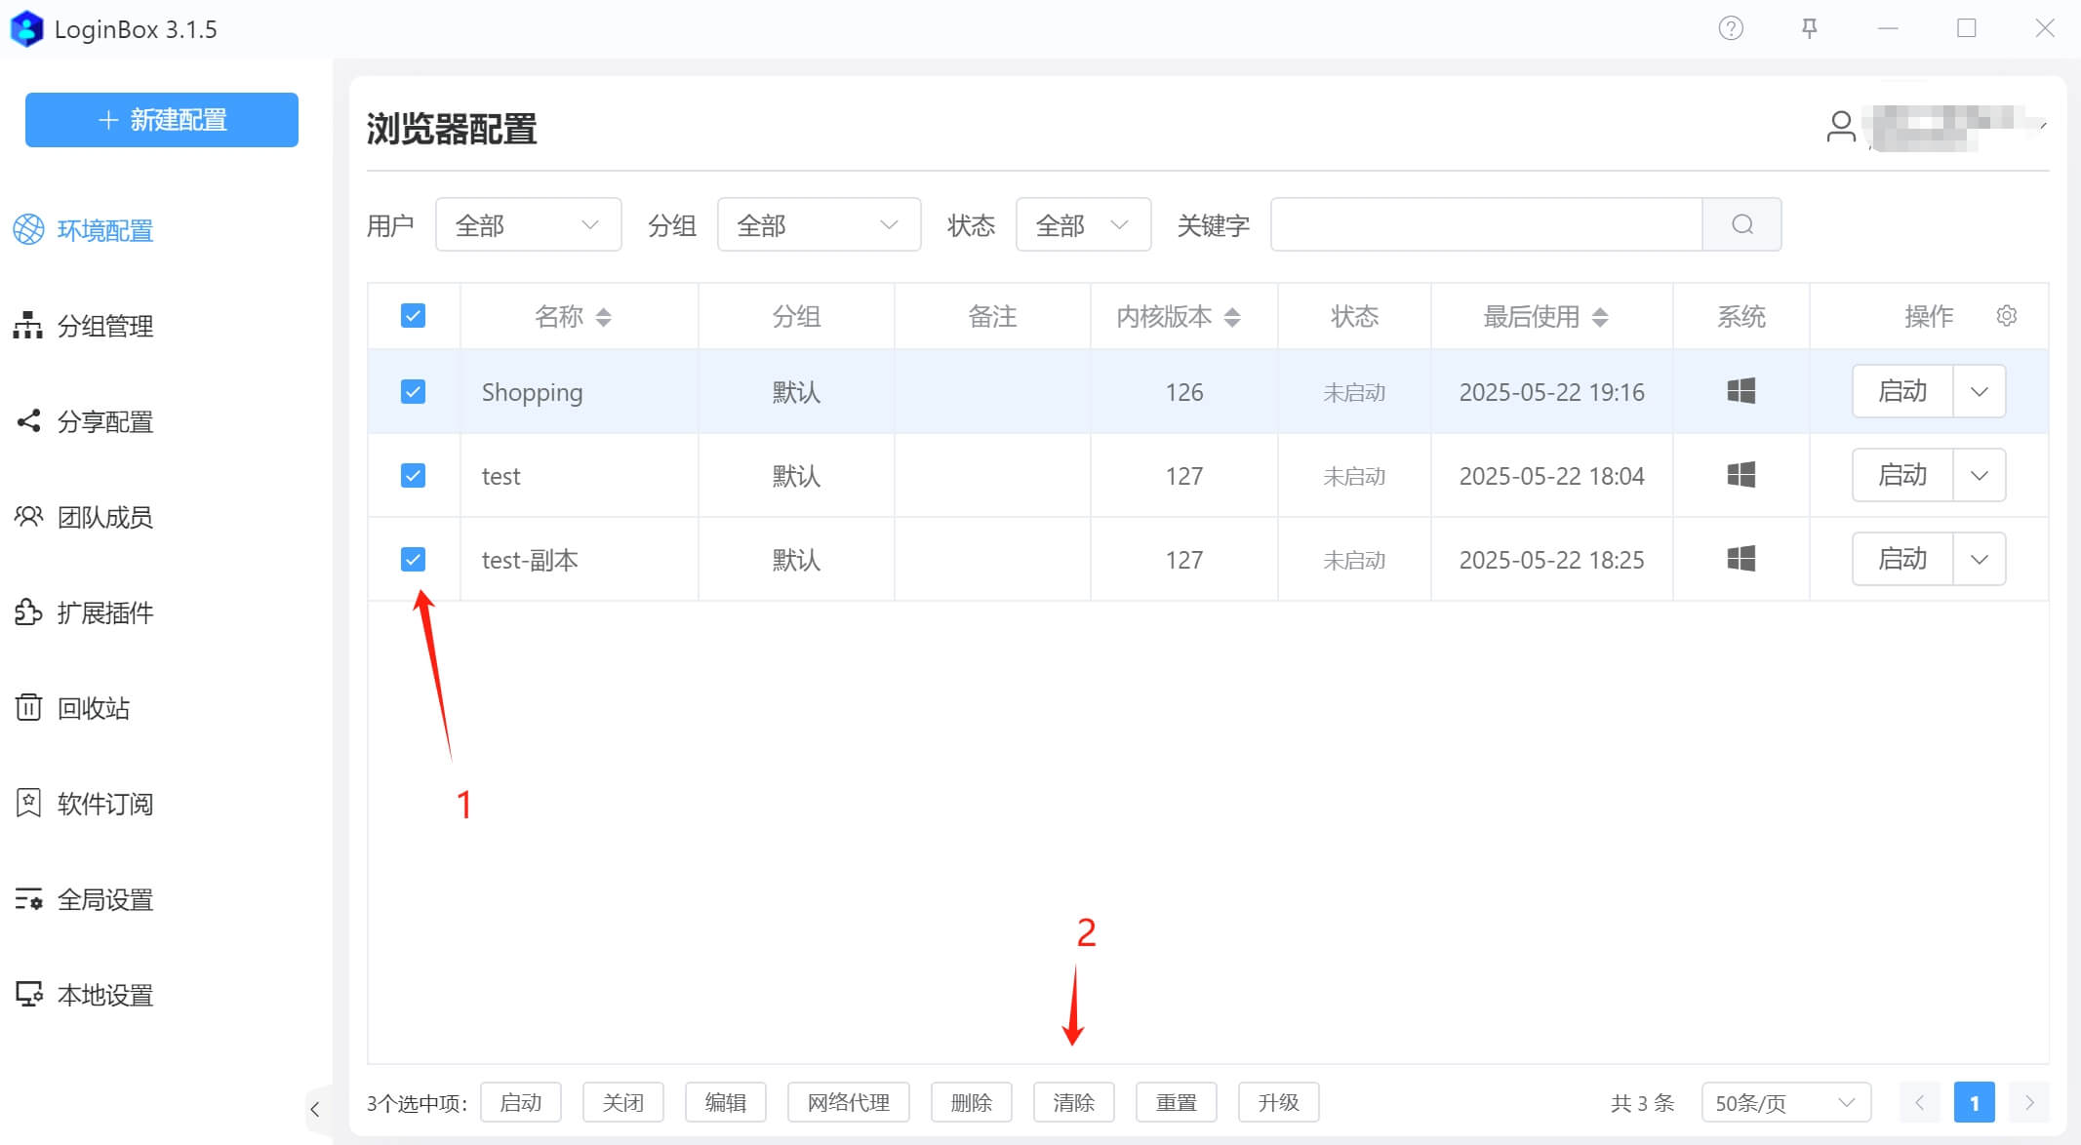Open the 50条/页 page size selector
The image size is (2081, 1145).
pos(1784,1103)
